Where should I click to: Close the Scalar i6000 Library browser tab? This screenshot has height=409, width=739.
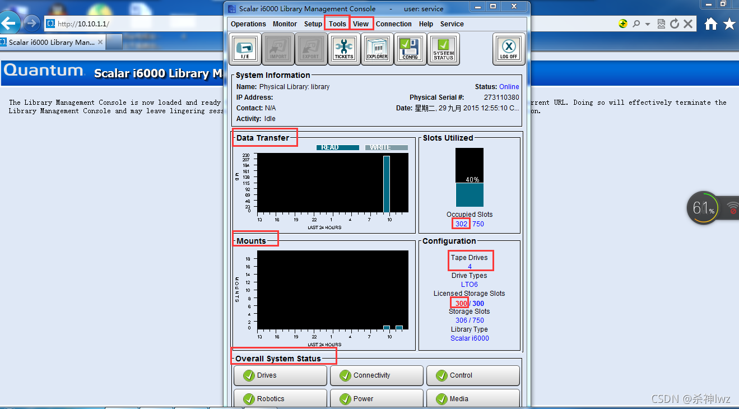click(x=100, y=42)
